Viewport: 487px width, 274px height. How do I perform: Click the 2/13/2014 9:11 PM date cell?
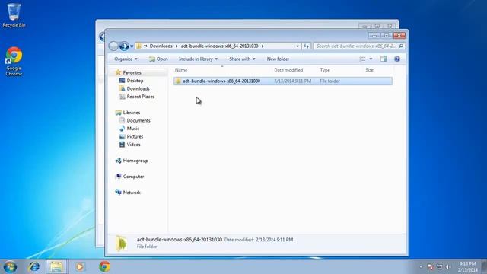coord(292,81)
